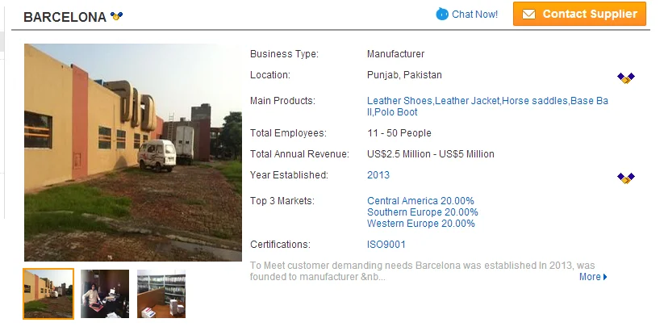Screen dimensions: 664x331
Task: Select the second thumbnail showing a person at a desk
Action: coord(105,294)
